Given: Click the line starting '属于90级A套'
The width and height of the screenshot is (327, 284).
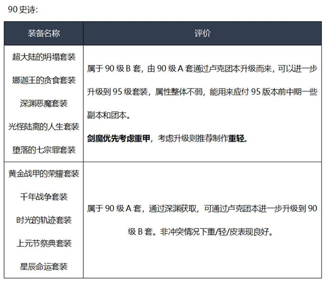Looking at the screenshot, I should point(202,208).
